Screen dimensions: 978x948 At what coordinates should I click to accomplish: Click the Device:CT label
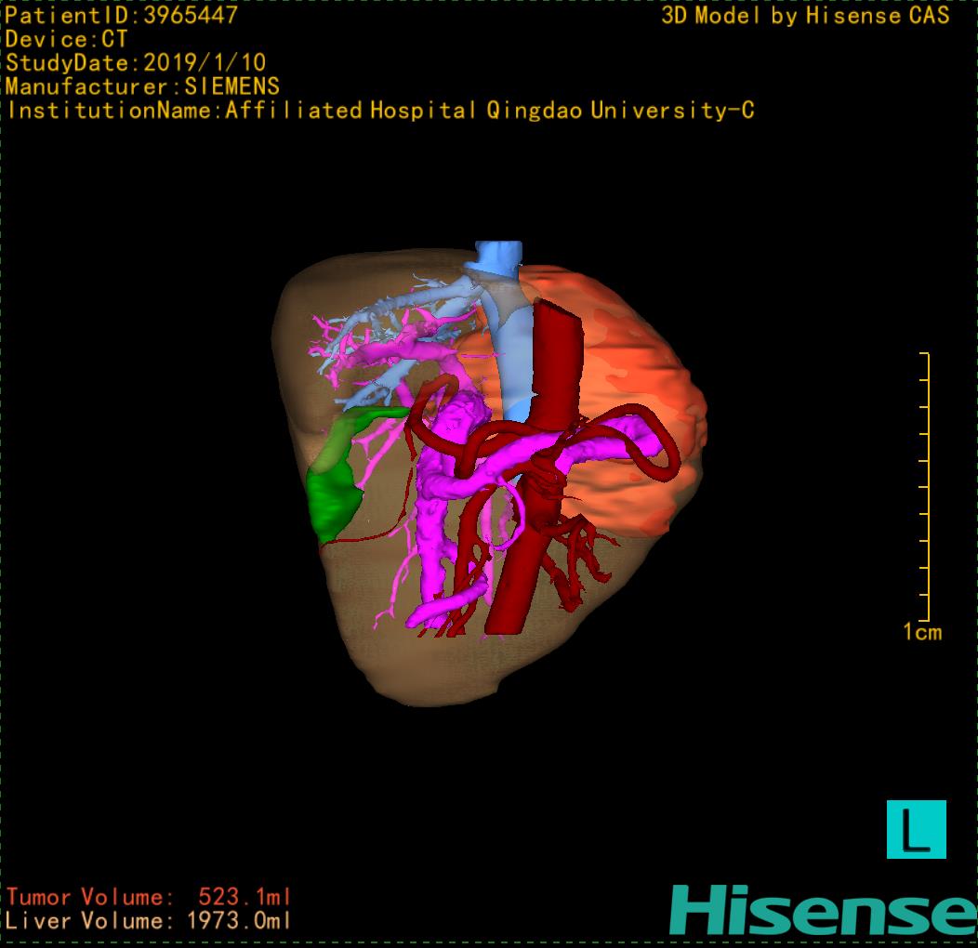coord(66,40)
